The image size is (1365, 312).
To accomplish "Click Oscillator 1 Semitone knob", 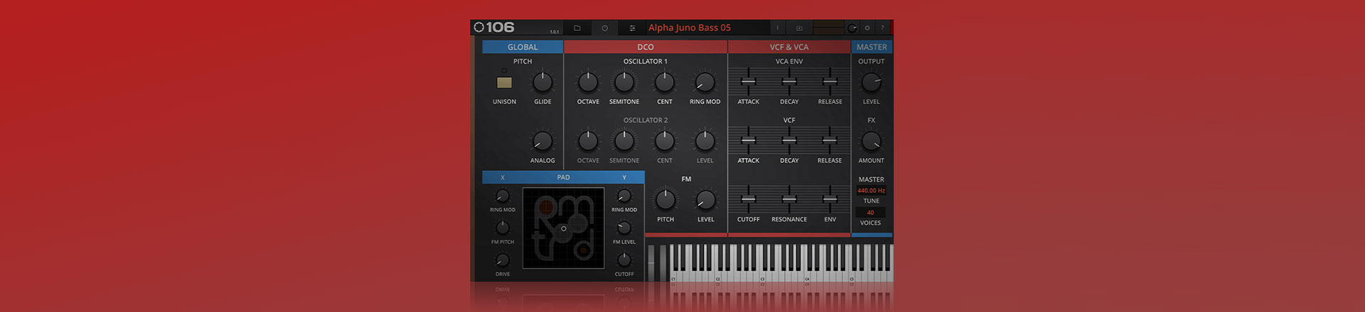I will point(624,82).
